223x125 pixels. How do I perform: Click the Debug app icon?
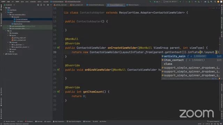point(189,2)
